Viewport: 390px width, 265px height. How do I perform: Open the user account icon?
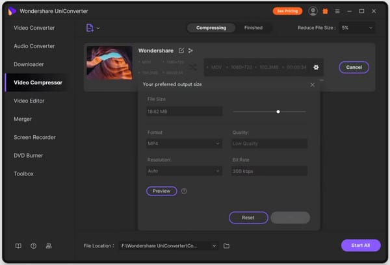click(x=313, y=11)
